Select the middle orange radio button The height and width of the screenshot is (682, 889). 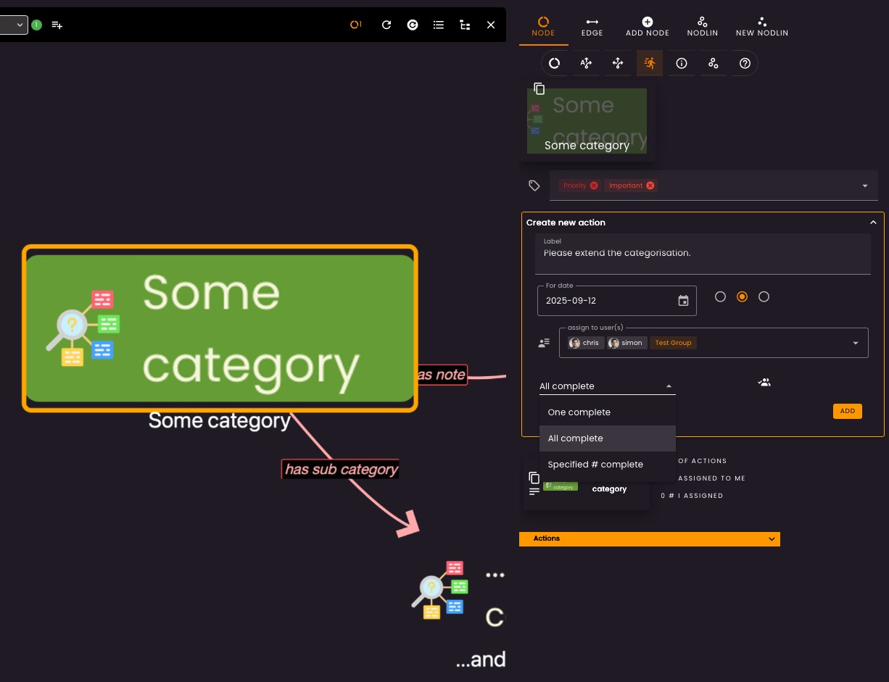tap(742, 296)
